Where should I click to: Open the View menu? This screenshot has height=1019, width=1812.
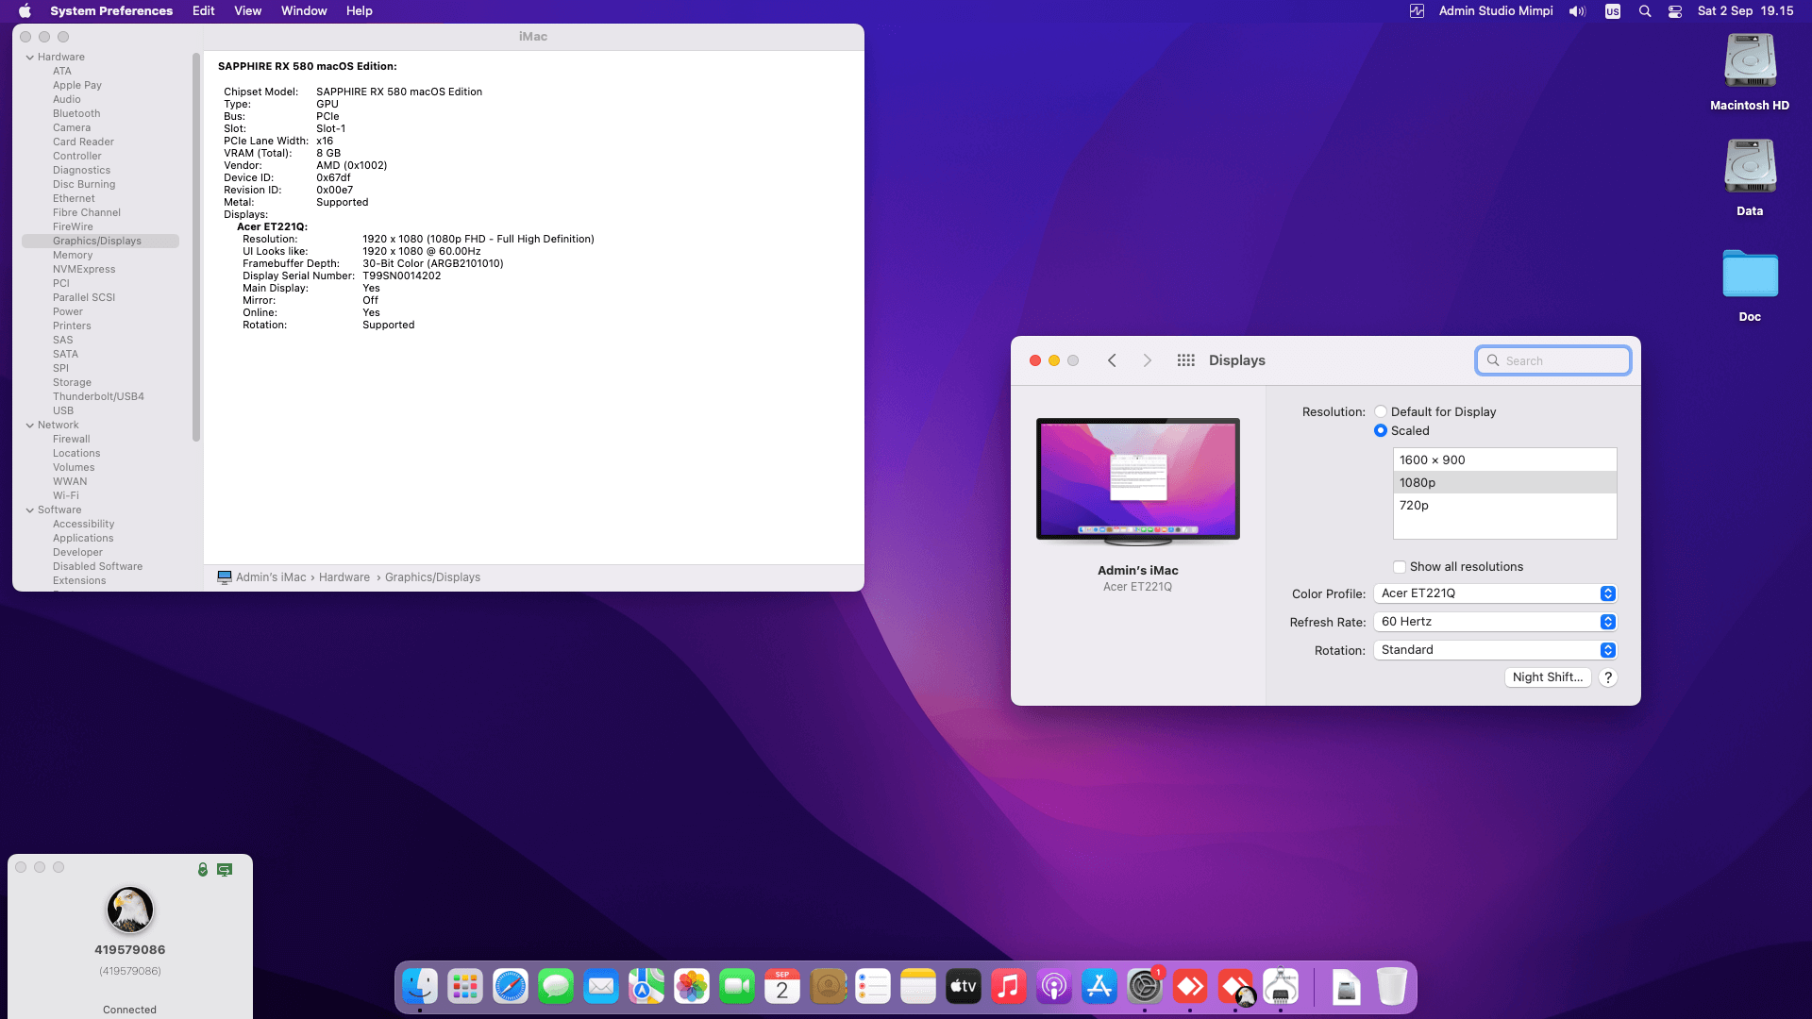[248, 11]
